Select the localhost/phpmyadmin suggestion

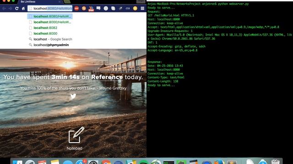[x=50, y=45]
